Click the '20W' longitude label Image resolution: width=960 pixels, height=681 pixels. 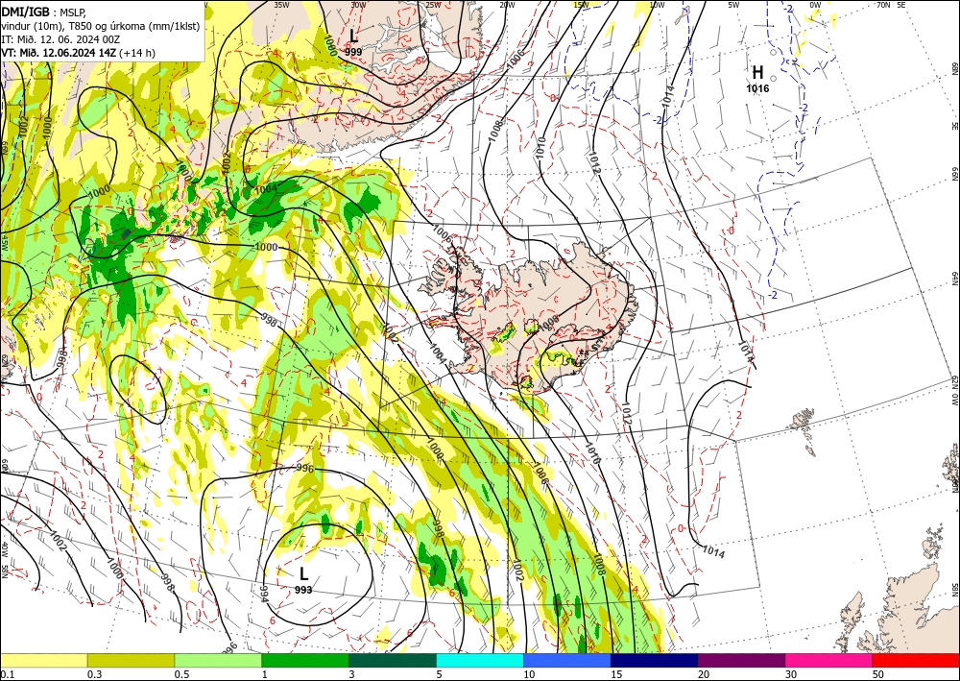(507, 5)
